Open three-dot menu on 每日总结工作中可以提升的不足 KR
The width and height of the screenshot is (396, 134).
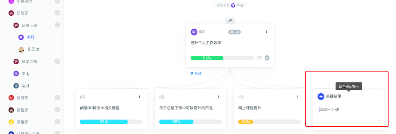click(x=219, y=97)
